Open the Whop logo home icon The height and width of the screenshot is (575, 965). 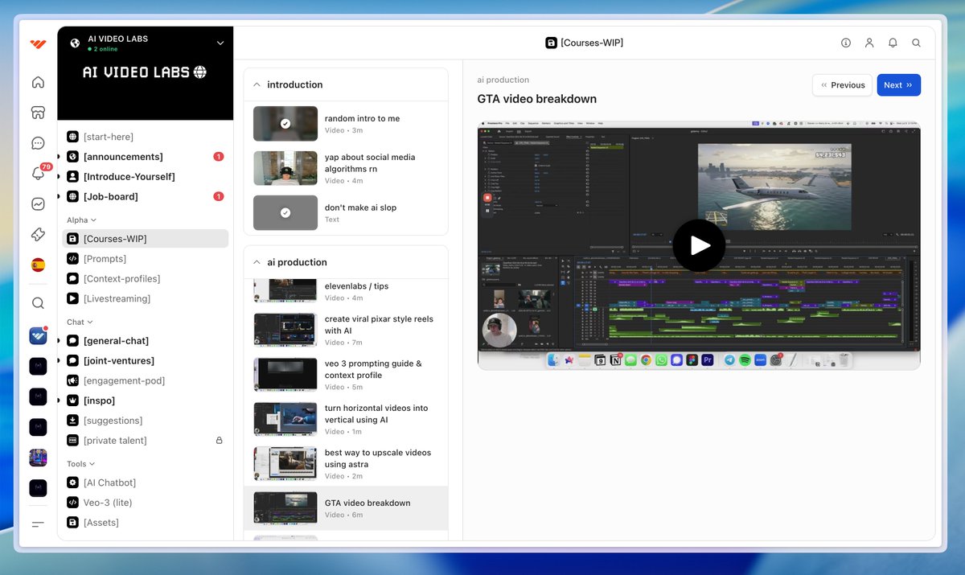coord(38,43)
